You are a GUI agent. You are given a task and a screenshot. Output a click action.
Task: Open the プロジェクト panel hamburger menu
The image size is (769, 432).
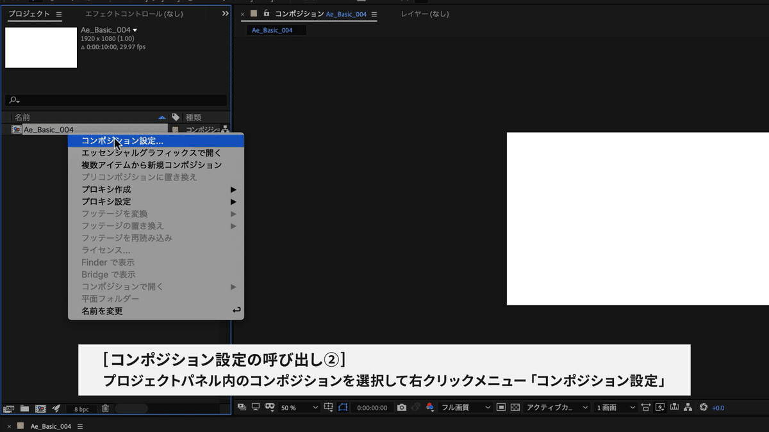(x=59, y=14)
